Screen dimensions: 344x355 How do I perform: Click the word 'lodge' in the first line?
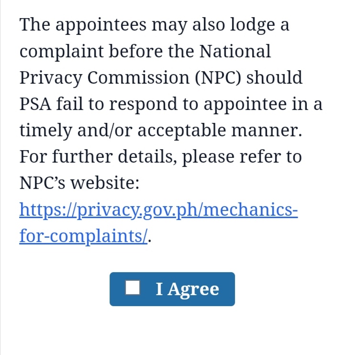coord(253,25)
